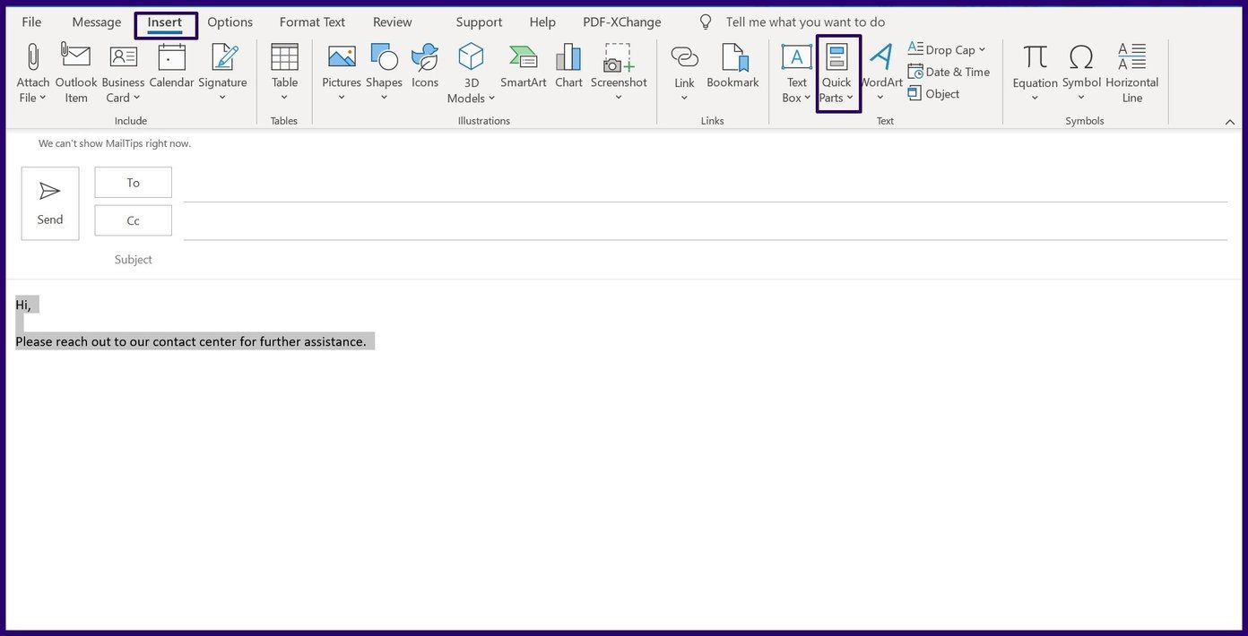Click the To button
Screen dimensions: 1248x636
pos(133,182)
